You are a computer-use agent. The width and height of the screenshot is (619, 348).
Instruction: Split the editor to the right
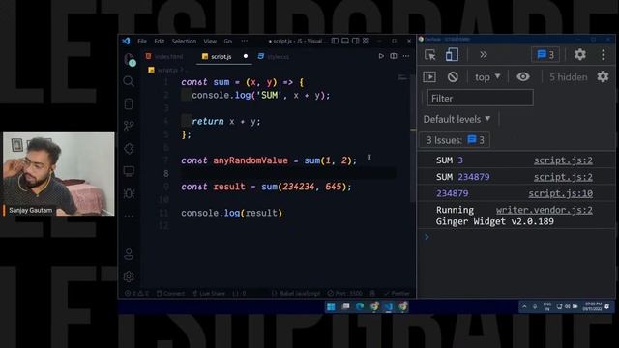tap(394, 56)
